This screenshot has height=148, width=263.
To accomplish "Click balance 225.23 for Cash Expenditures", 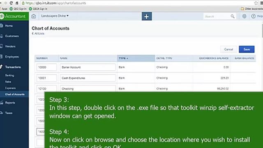I will point(225,78).
